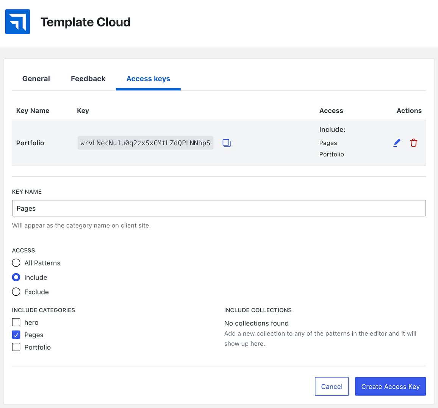This screenshot has height=408, width=438.
Task: Click the Include Collections heading
Action: tap(258, 310)
